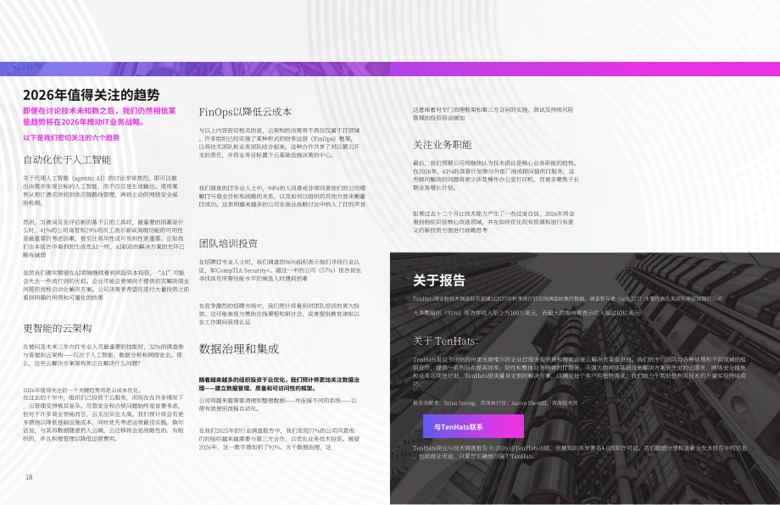Click the paragraph starting 关于代理人工智能（agentic AI）
The image size is (780, 505).
[100, 191]
